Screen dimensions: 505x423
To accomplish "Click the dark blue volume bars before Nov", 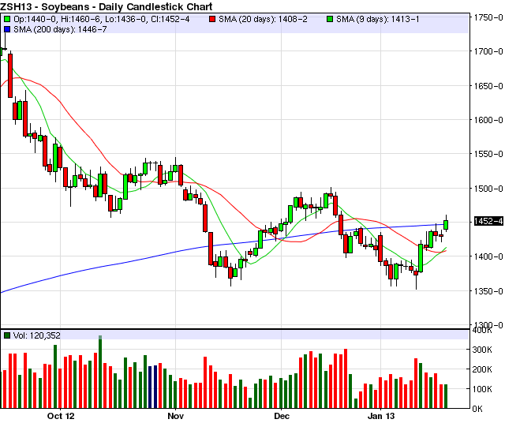I will click(x=153, y=387).
